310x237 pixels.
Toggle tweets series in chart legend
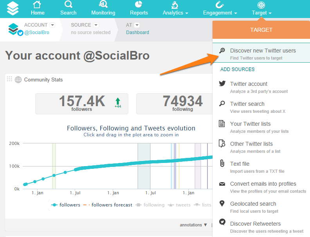tap(179, 205)
